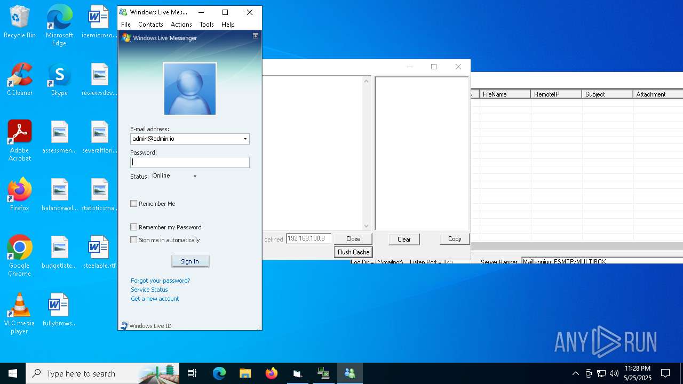Screen dimensions: 683x384
Task: Click the RemoteIP column header
Action: [556, 94]
